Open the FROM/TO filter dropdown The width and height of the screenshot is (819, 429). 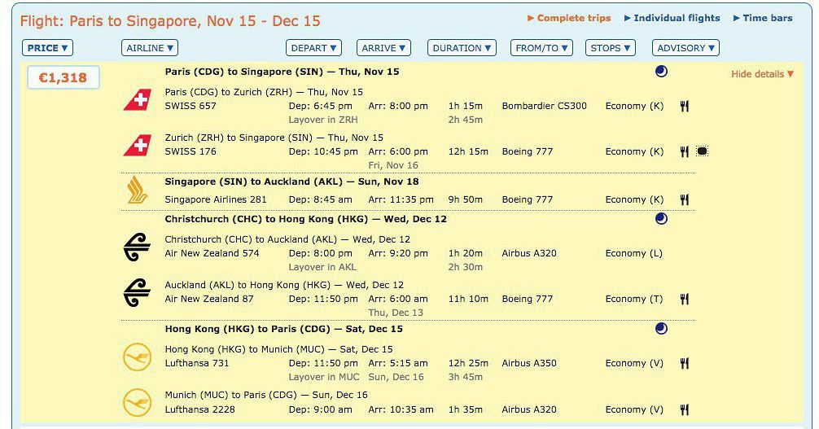click(x=541, y=48)
